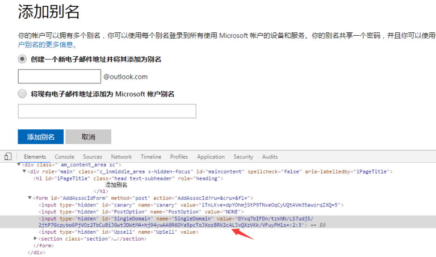Select the add existing email as alias radio button
436x257 pixels.
[x=23, y=94]
